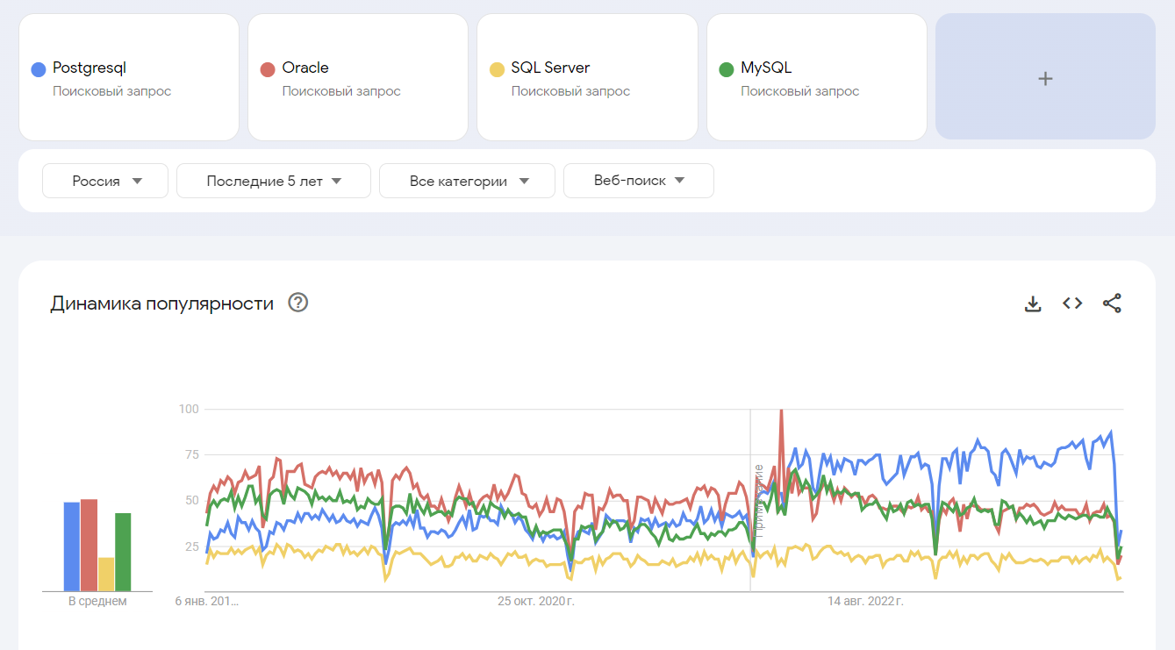Select the Postgresql search term card
1175x650 pixels.
tap(128, 78)
